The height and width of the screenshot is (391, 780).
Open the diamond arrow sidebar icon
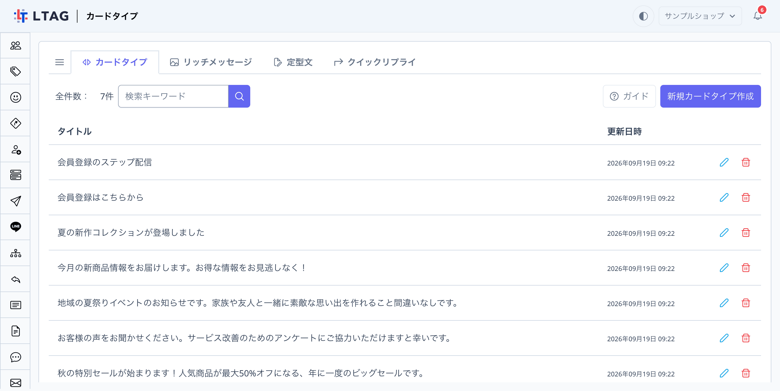point(15,123)
